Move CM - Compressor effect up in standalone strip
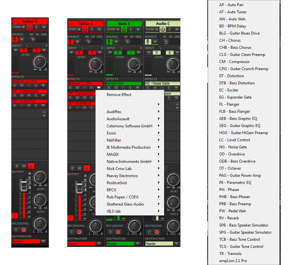This screenshot has width=291, height=265. [29, 95]
